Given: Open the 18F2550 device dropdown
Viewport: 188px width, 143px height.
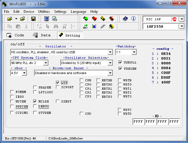Looking at the screenshot, I should click(x=182, y=26).
